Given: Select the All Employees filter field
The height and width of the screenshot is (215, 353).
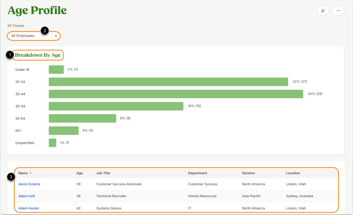Looking at the screenshot, I should (x=34, y=36).
